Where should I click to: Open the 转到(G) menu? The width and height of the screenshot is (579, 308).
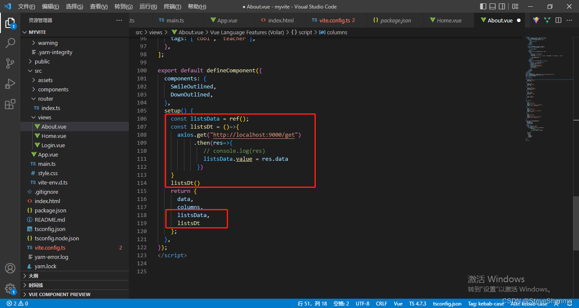pyautogui.click(x=123, y=6)
